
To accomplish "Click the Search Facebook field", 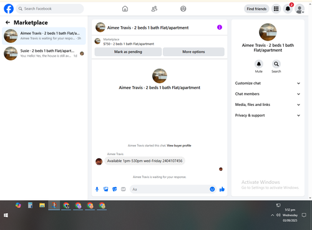I will pyautogui.click(x=50, y=9).
